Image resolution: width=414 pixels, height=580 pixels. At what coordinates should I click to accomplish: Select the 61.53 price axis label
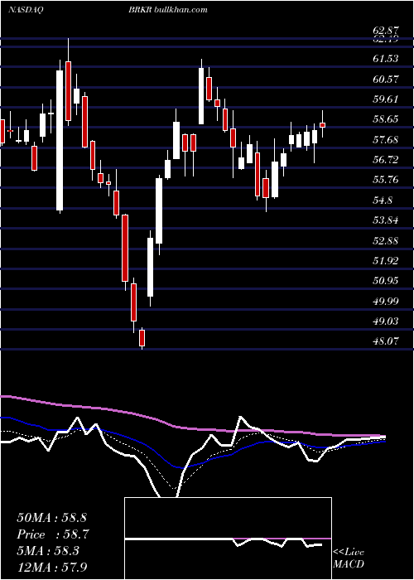tap(387, 59)
